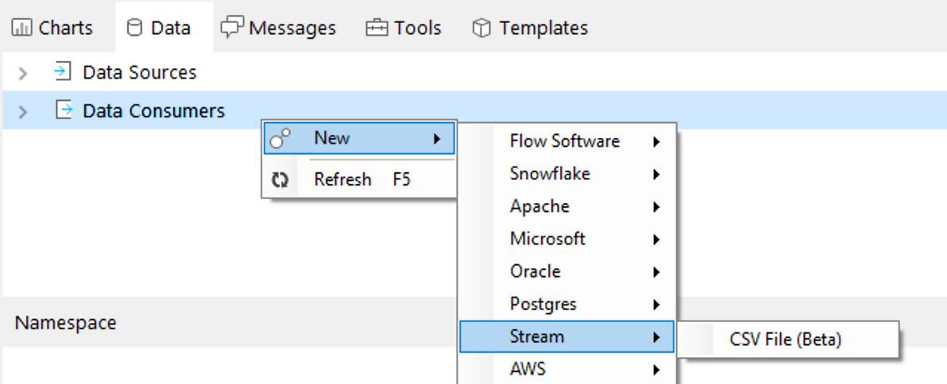Select the Data Consumers row
947x384 pixels.
pyautogui.click(x=473, y=110)
